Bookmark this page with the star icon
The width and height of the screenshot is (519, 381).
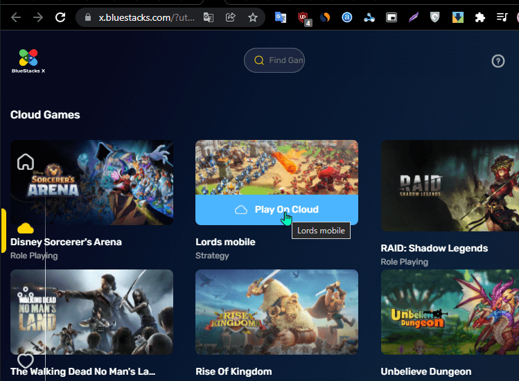(x=253, y=17)
